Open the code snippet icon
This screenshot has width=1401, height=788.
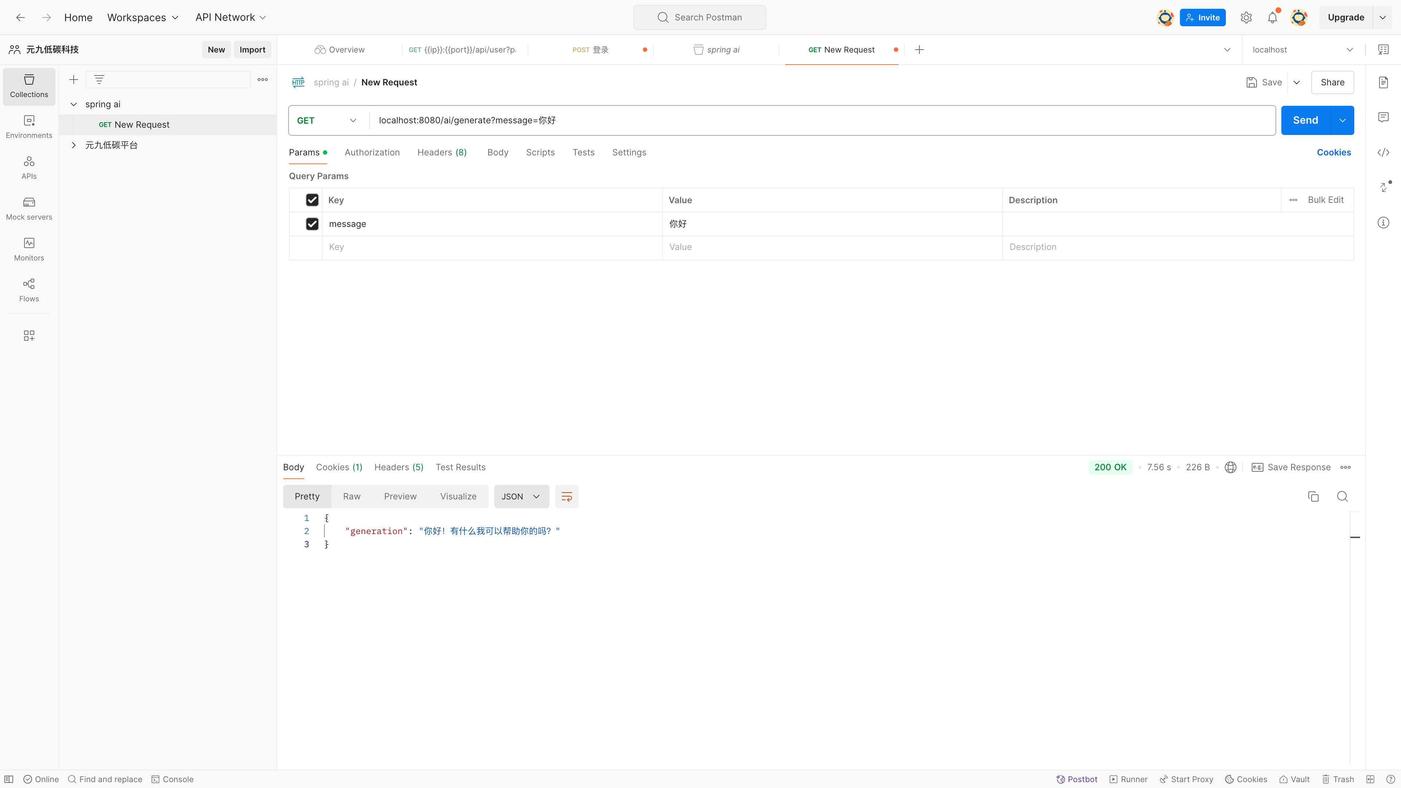(x=1383, y=152)
